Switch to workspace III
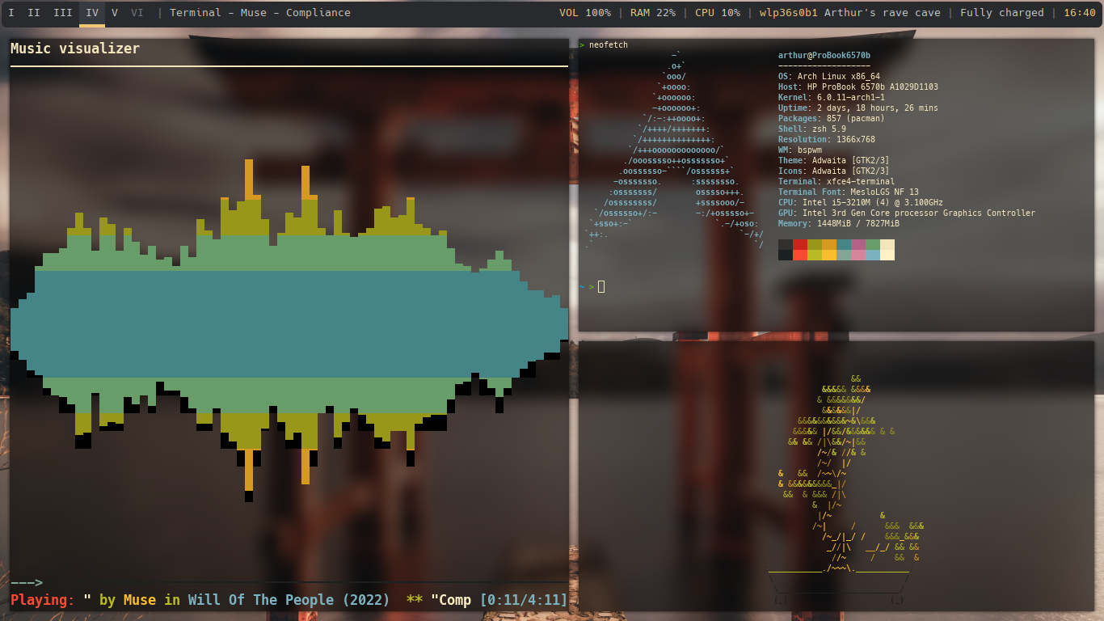Screen dimensions: 1104x621 tap(63, 13)
